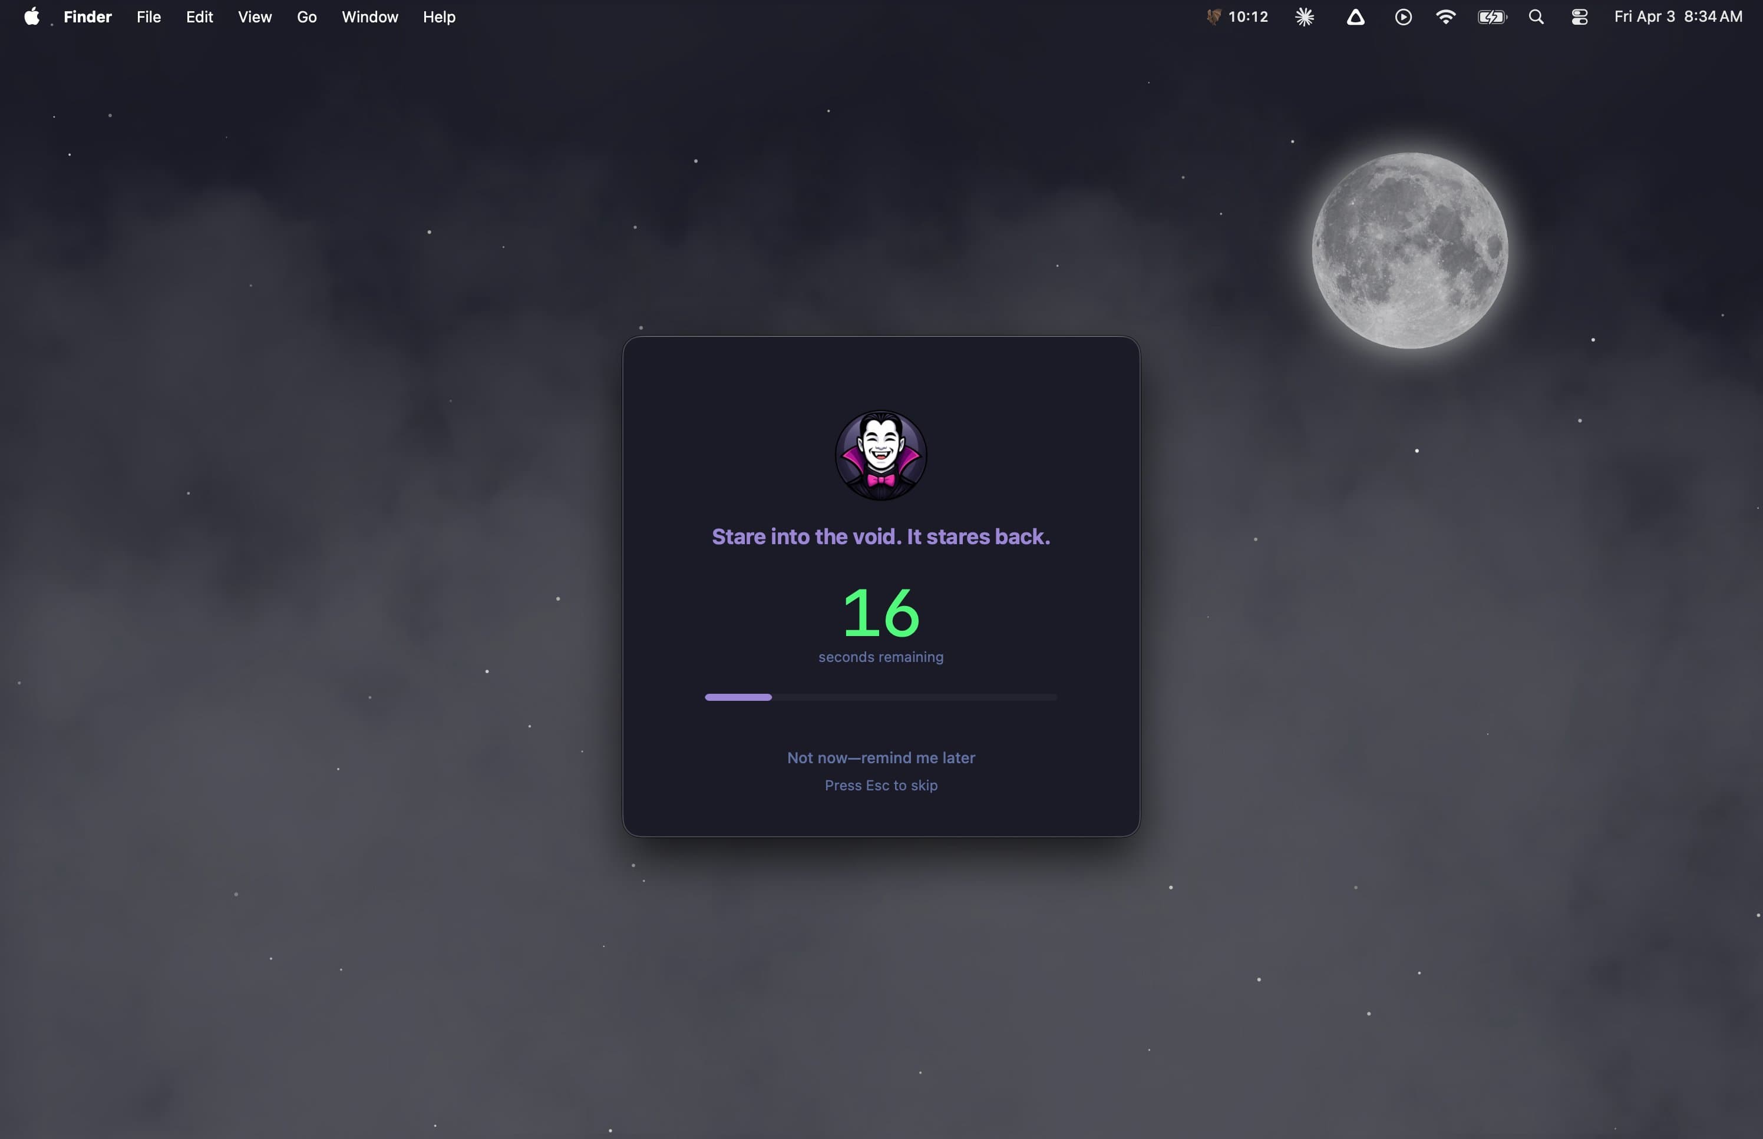Image resolution: width=1763 pixels, height=1139 pixels.
Task: Open Spotlight search magnifier
Action: pos(1536,17)
